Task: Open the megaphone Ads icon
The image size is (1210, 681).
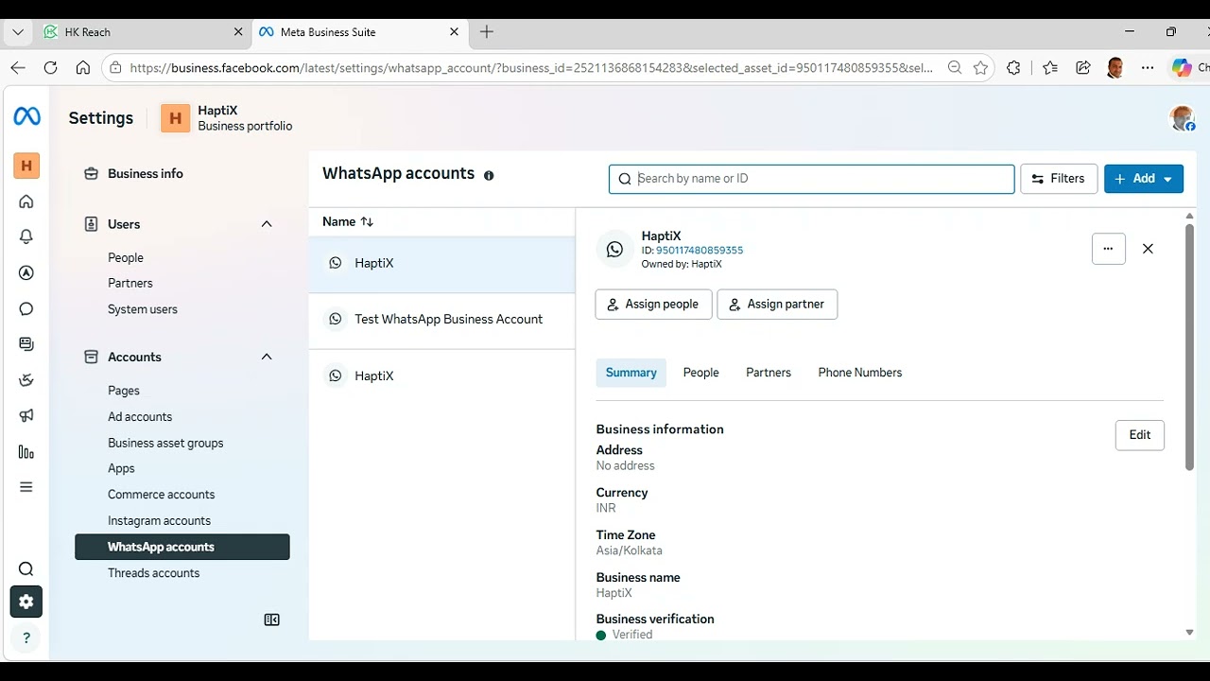Action: pyautogui.click(x=26, y=416)
